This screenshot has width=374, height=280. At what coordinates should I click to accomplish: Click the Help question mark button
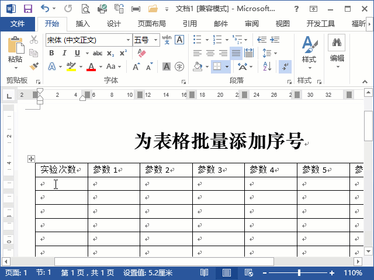(x=296, y=9)
